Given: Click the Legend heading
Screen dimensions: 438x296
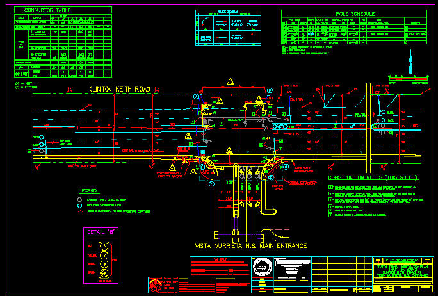Looking at the screenshot, I should [x=88, y=191].
